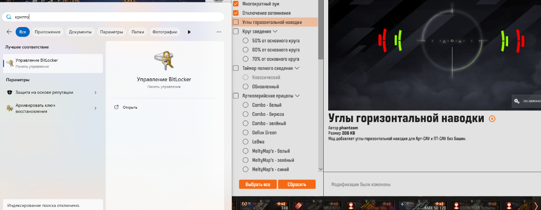Collapse Таймер полного сведения group chevron

297,68
